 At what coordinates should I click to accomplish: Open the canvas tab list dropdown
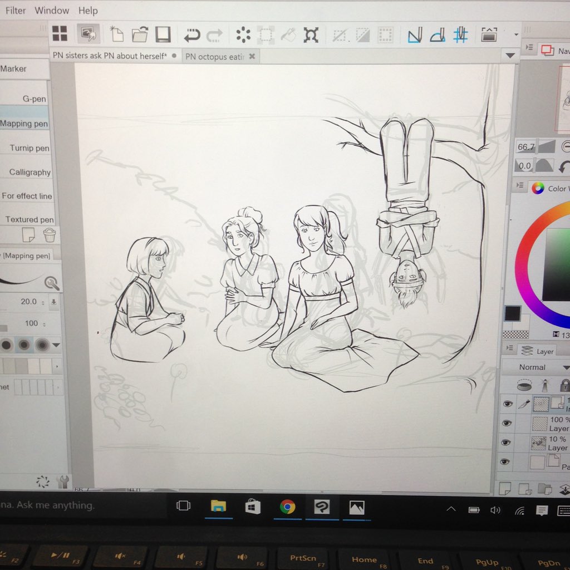pyautogui.click(x=510, y=56)
